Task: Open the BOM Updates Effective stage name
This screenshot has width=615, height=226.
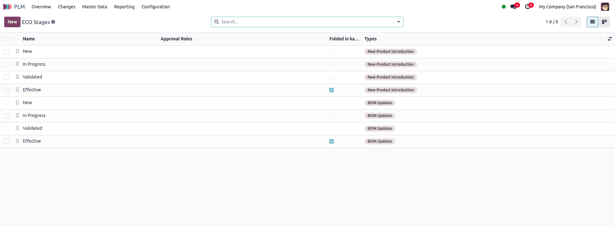Action: (x=32, y=141)
